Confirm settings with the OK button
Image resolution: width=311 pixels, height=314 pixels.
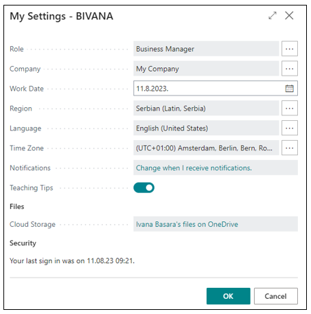[x=228, y=296]
